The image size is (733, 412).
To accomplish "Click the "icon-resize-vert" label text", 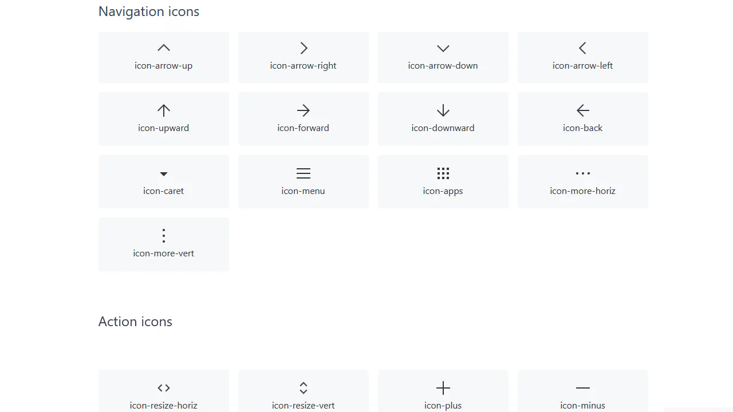I will pyautogui.click(x=304, y=406).
